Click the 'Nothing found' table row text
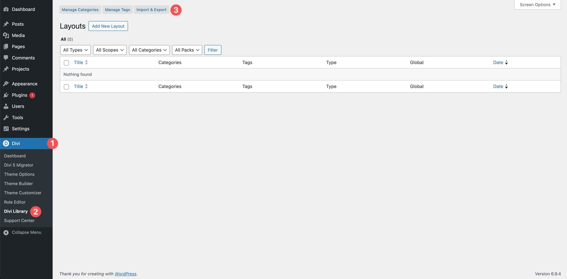 click(78, 75)
